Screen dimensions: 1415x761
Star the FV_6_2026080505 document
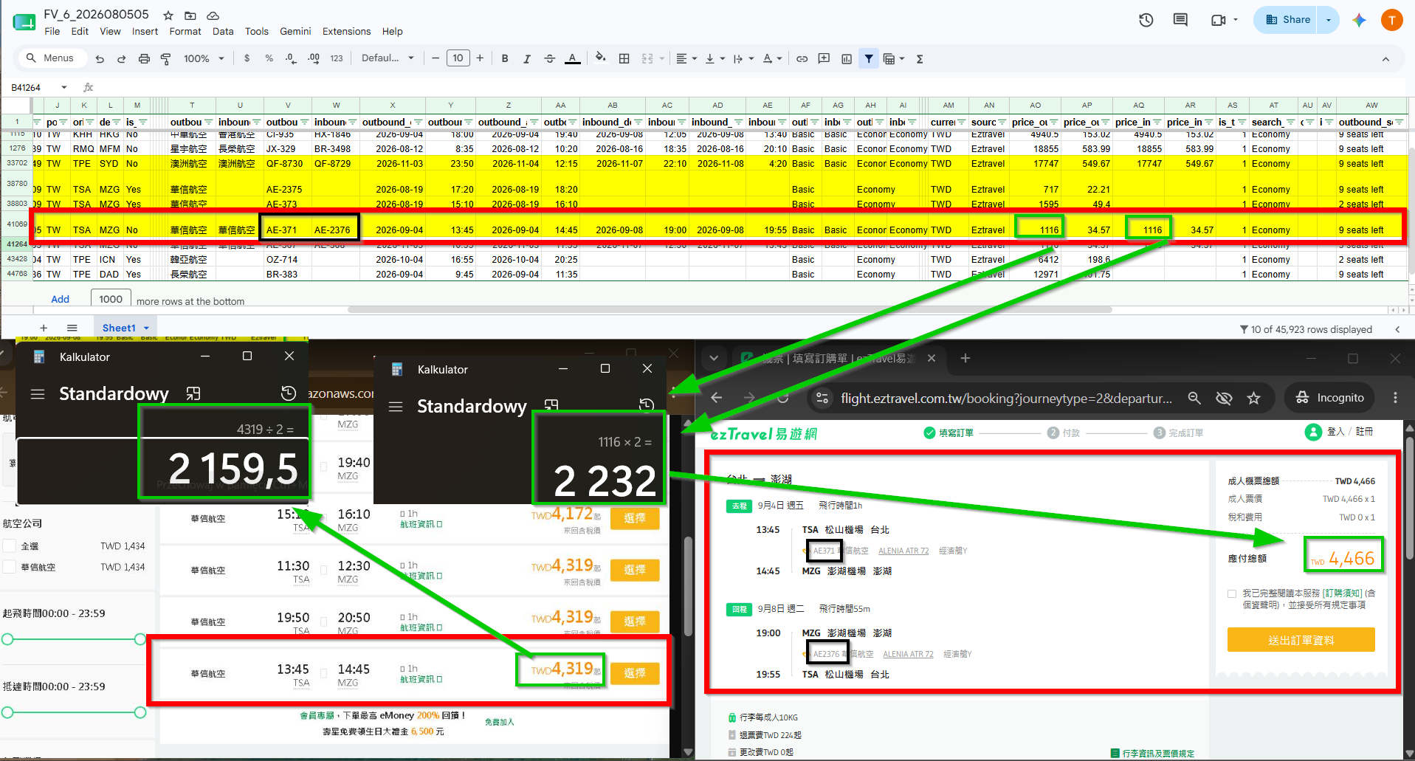tap(168, 16)
